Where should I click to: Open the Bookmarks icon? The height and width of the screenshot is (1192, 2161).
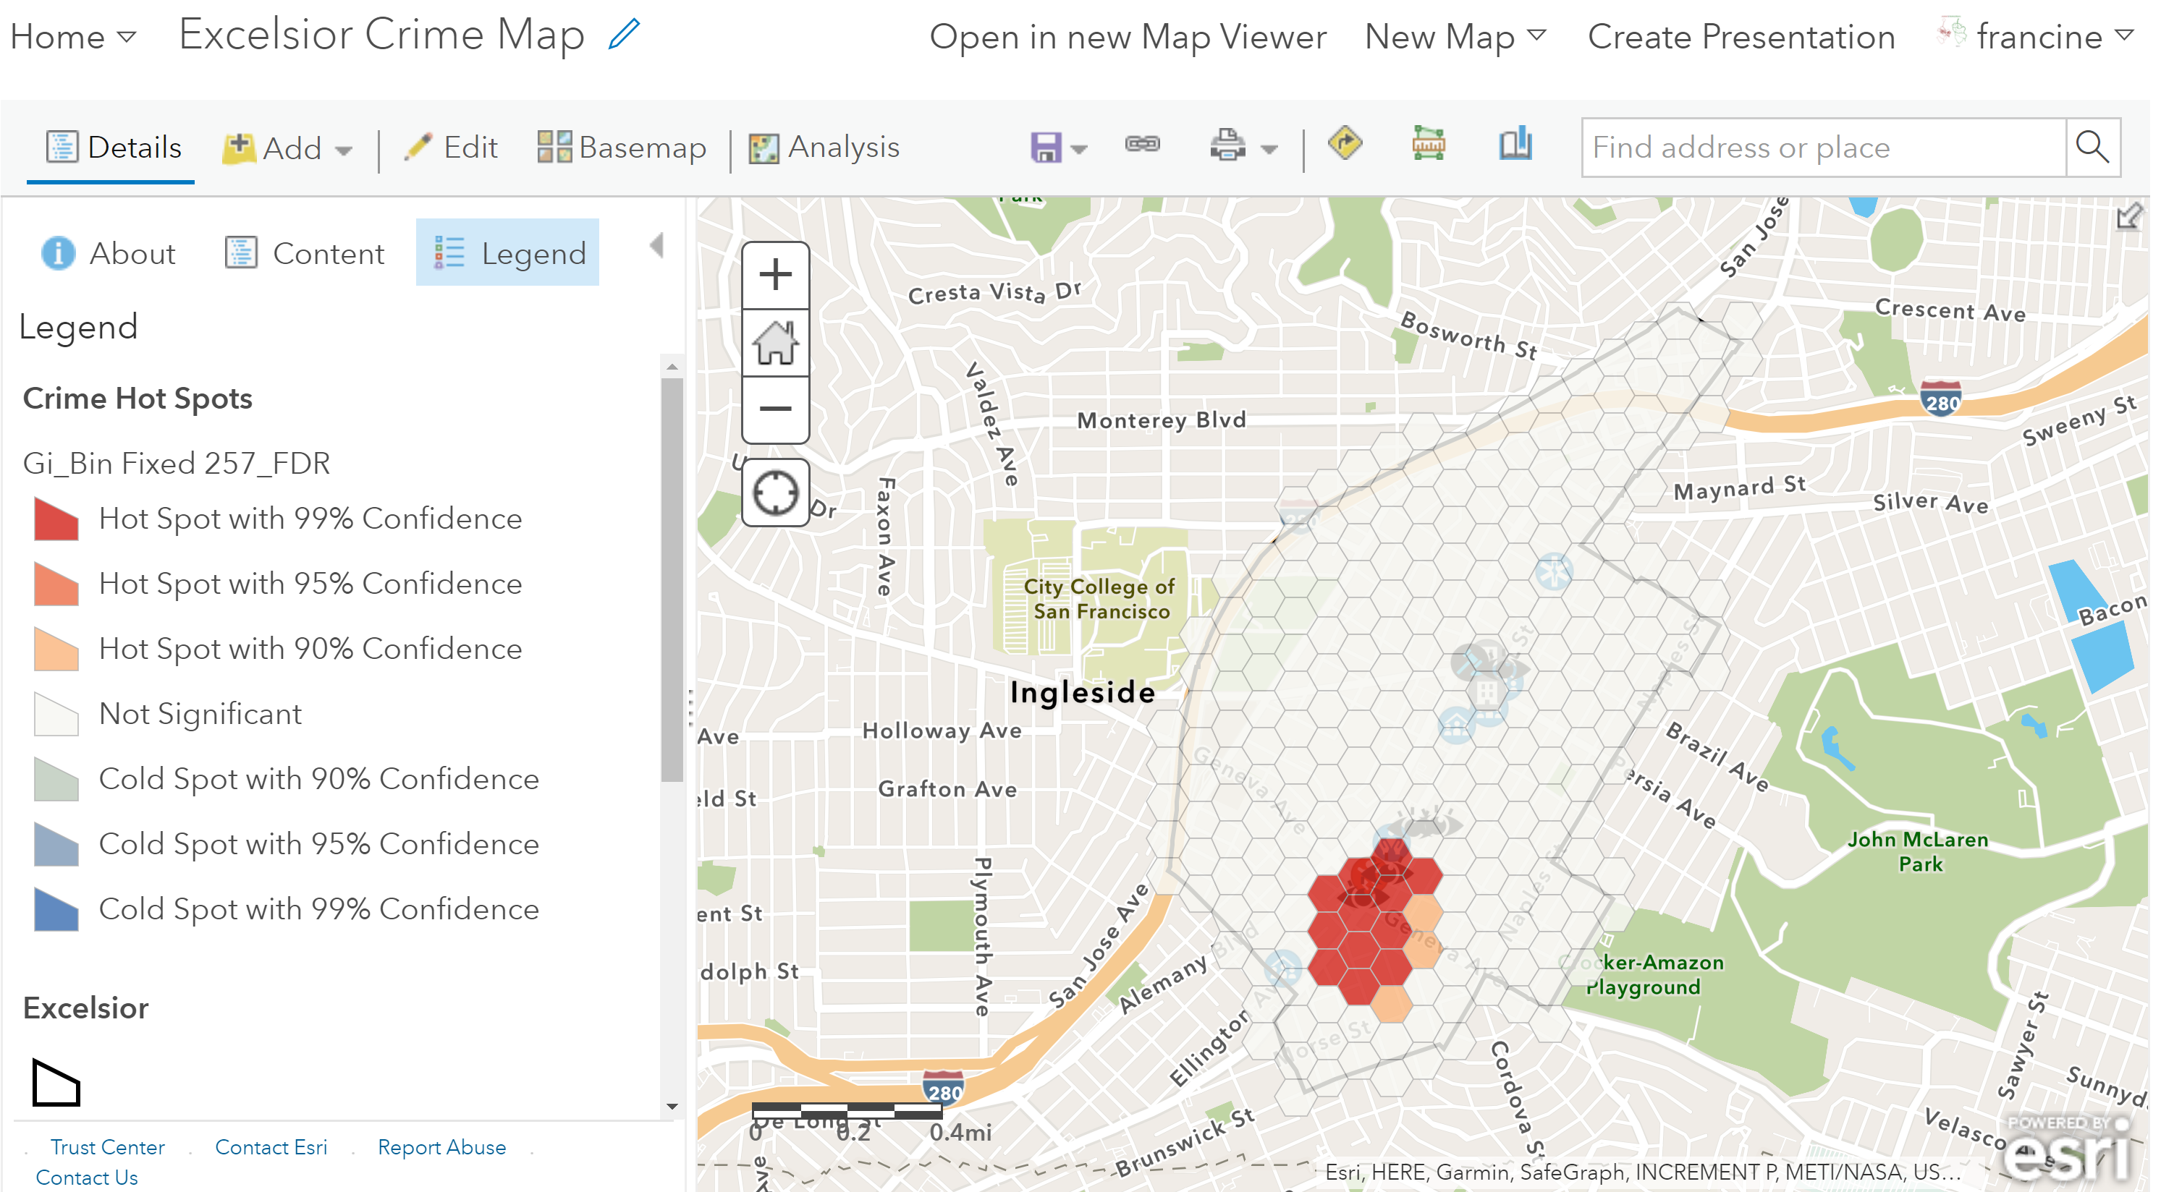[x=1515, y=144]
